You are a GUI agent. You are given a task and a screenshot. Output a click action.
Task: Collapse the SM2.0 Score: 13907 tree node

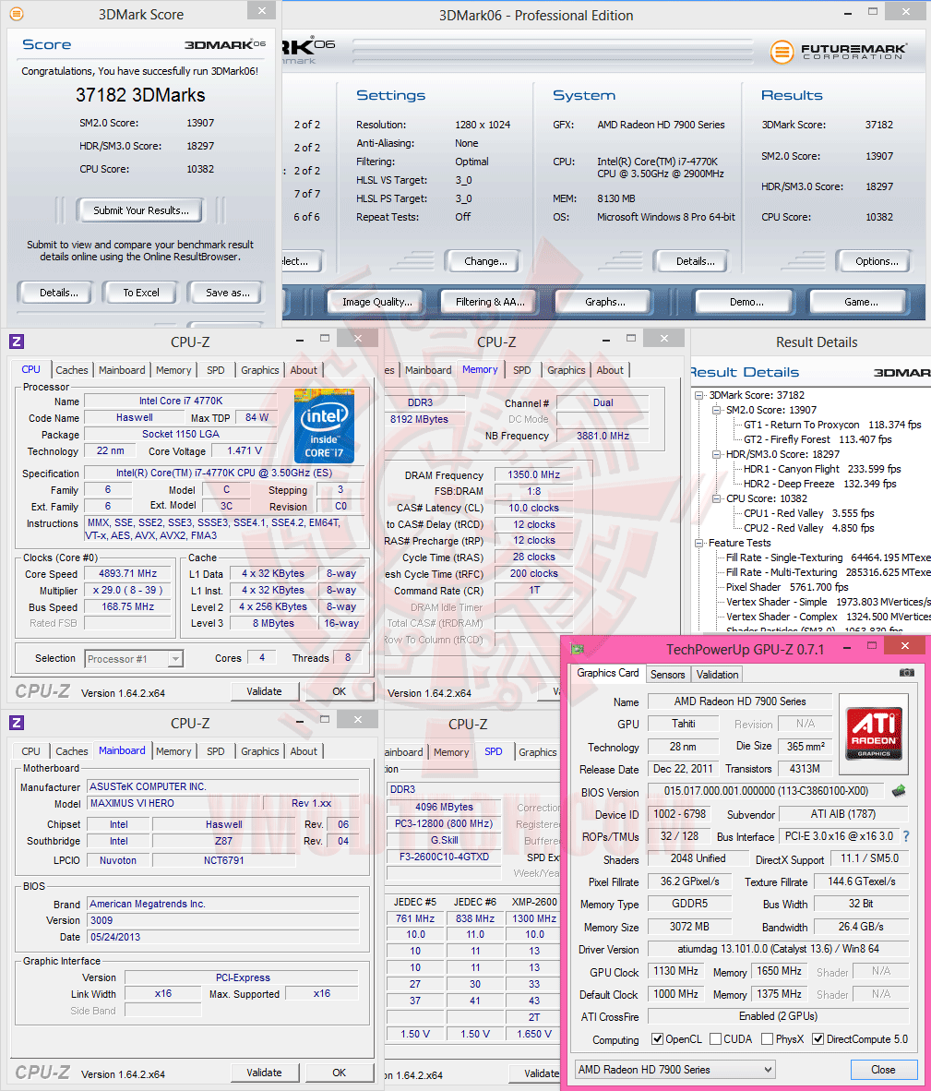(716, 410)
